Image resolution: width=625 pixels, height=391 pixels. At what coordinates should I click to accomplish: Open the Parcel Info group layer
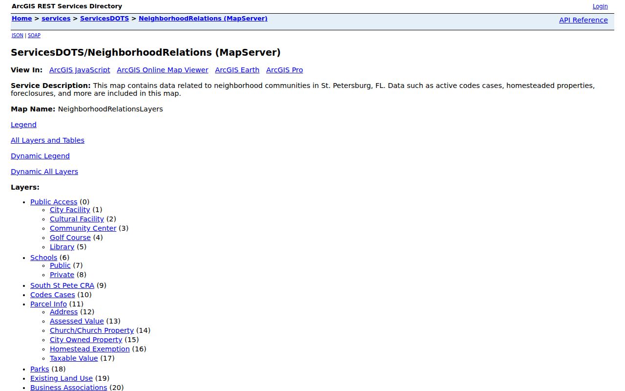tap(48, 304)
